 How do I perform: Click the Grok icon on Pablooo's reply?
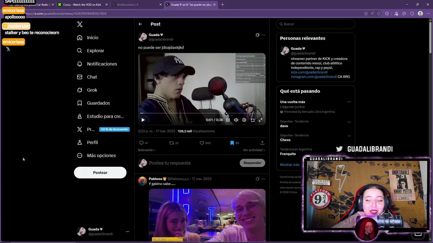coord(257,179)
